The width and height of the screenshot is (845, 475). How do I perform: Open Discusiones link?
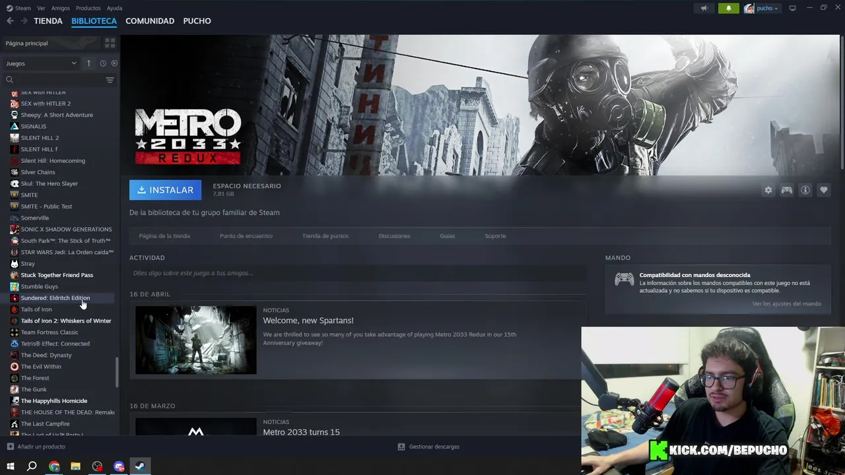pos(394,236)
